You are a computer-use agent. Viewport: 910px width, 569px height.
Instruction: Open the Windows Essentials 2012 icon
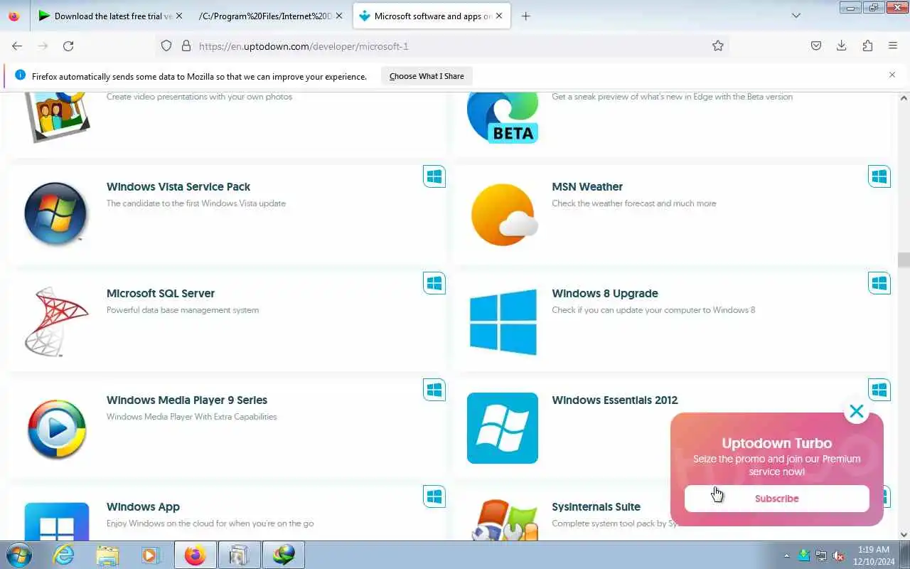point(503,428)
